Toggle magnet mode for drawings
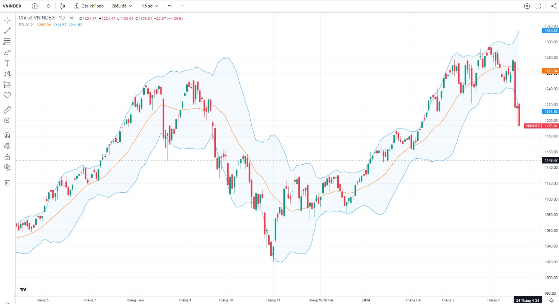Viewport: 559px width, 304px height. point(7,135)
